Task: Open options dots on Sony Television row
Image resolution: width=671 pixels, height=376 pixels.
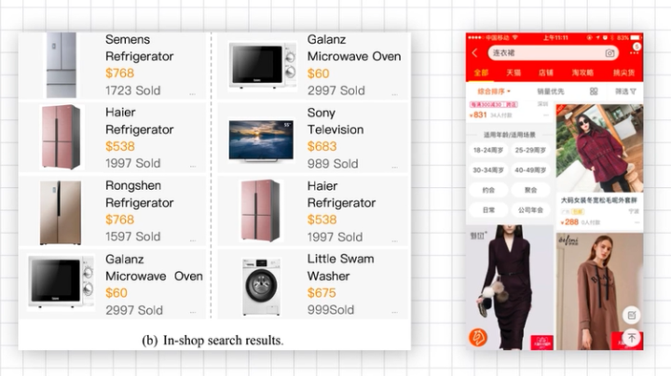Action: click(394, 168)
